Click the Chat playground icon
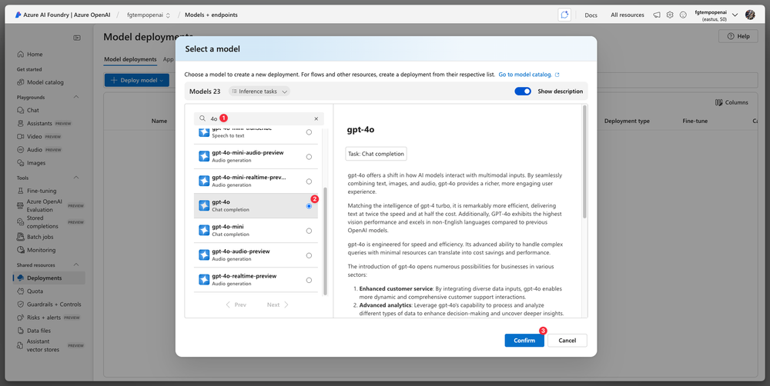Screen dimensions: 770x386 click(21, 111)
